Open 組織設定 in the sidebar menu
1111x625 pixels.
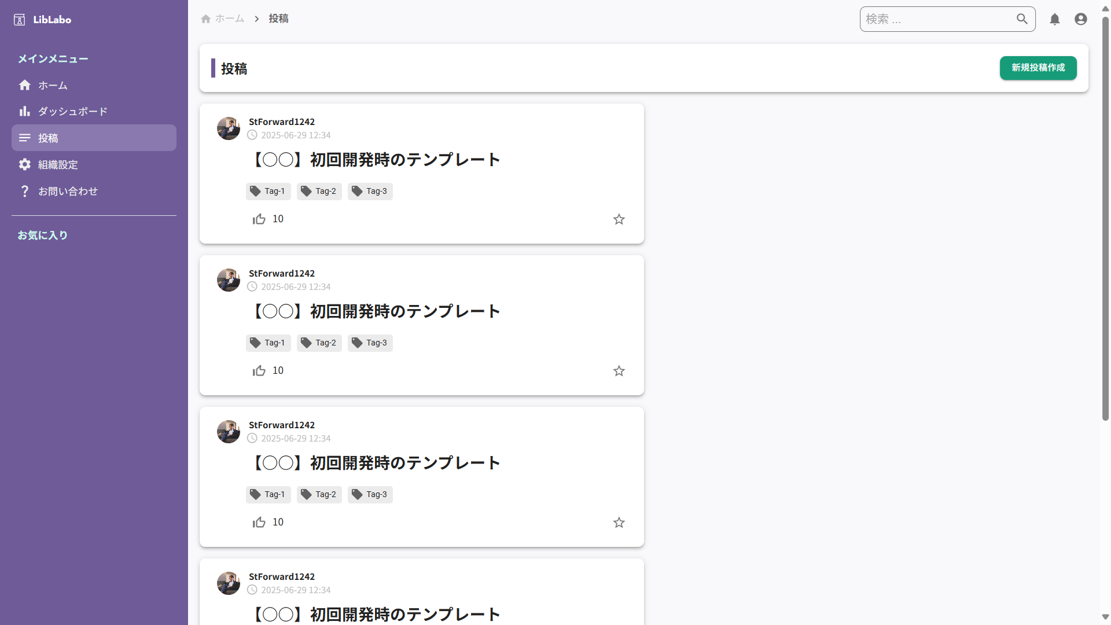pyautogui.click(x=58, y=165)
